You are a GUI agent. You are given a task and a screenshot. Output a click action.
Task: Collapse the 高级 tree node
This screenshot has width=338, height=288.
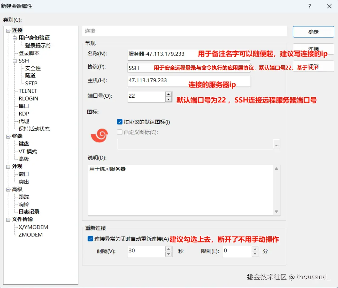pyautogui.click(x=8, y=190)
